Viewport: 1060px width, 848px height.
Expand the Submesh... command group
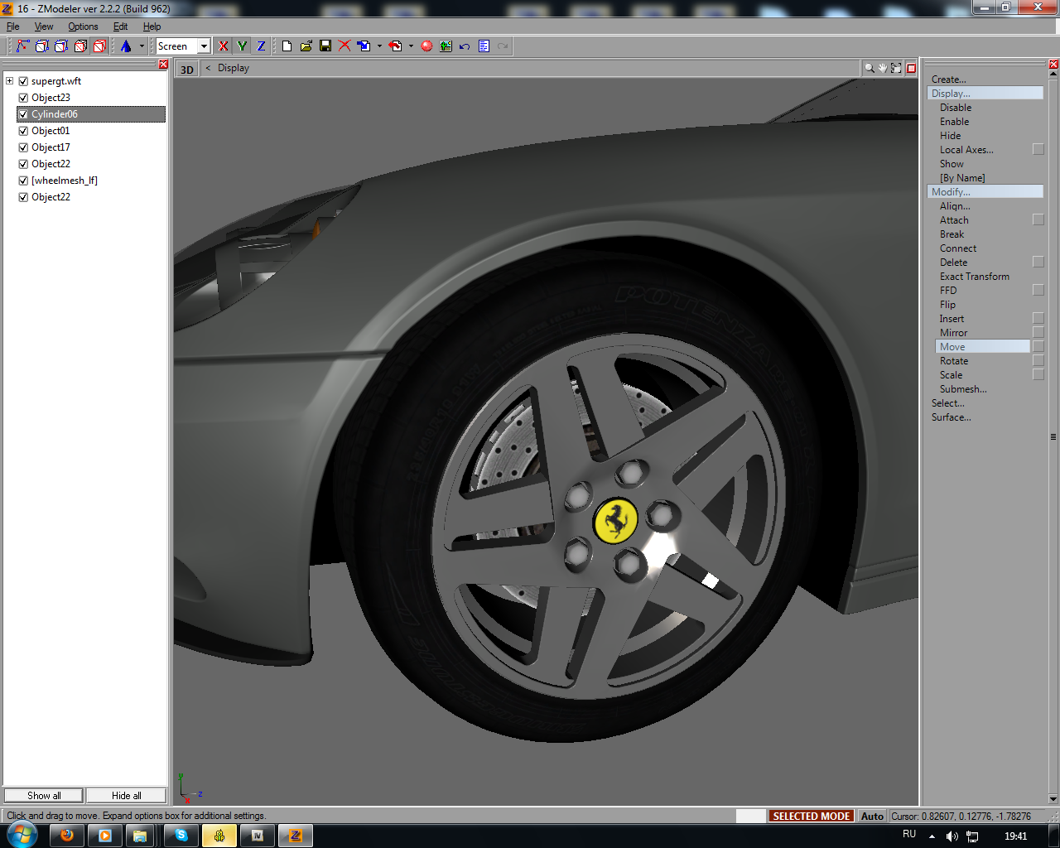tap(962, 389)
